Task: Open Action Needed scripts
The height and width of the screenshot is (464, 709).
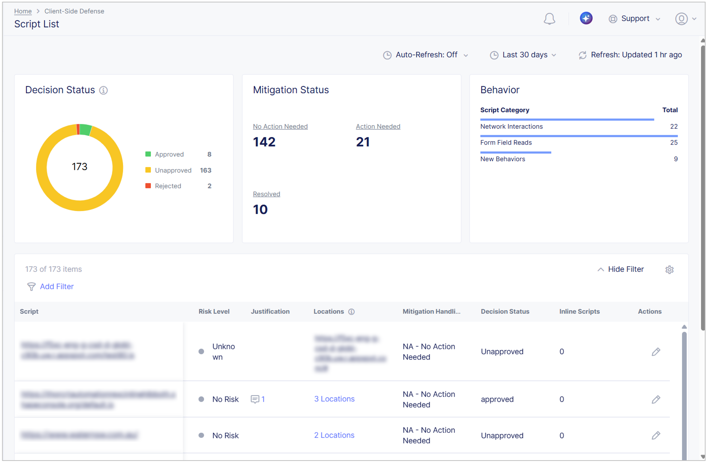Action: point(378,127)
